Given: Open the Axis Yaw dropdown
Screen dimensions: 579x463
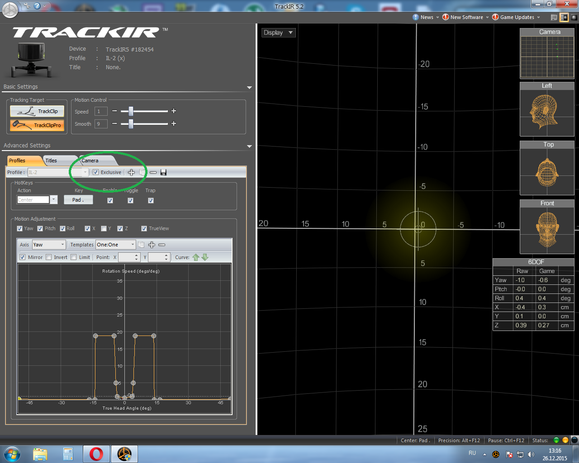Looking at the screenshot, I should (49, 245).
